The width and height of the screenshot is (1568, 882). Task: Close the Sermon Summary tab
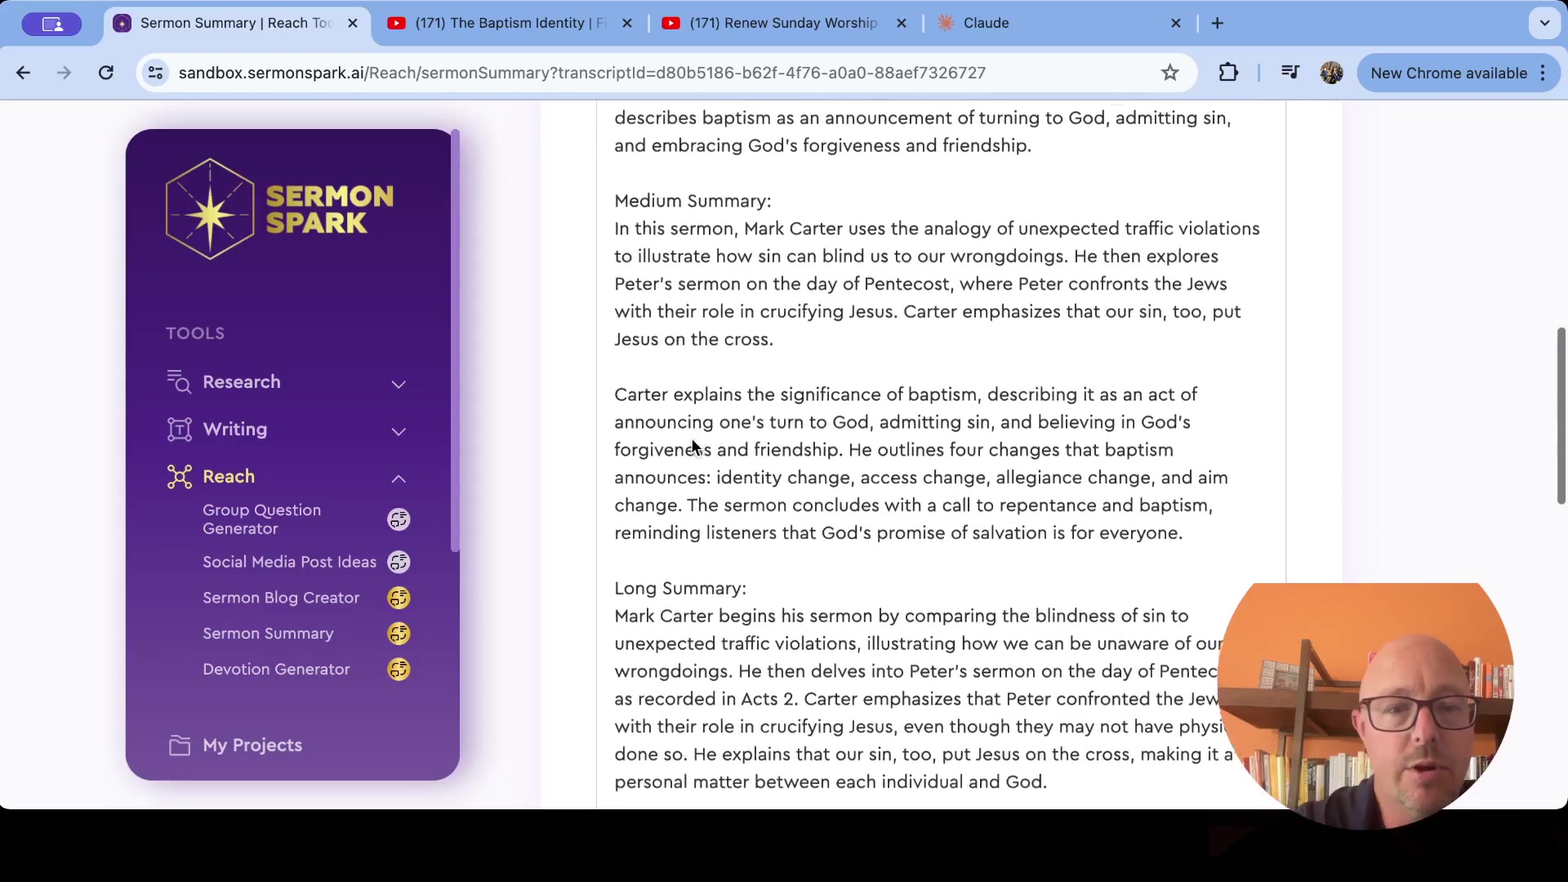[x=353, y=23]
